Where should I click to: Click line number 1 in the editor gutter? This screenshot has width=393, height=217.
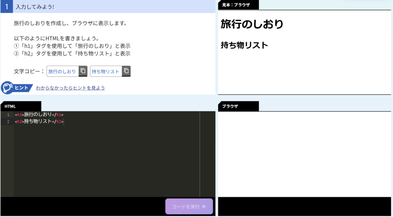8,114
